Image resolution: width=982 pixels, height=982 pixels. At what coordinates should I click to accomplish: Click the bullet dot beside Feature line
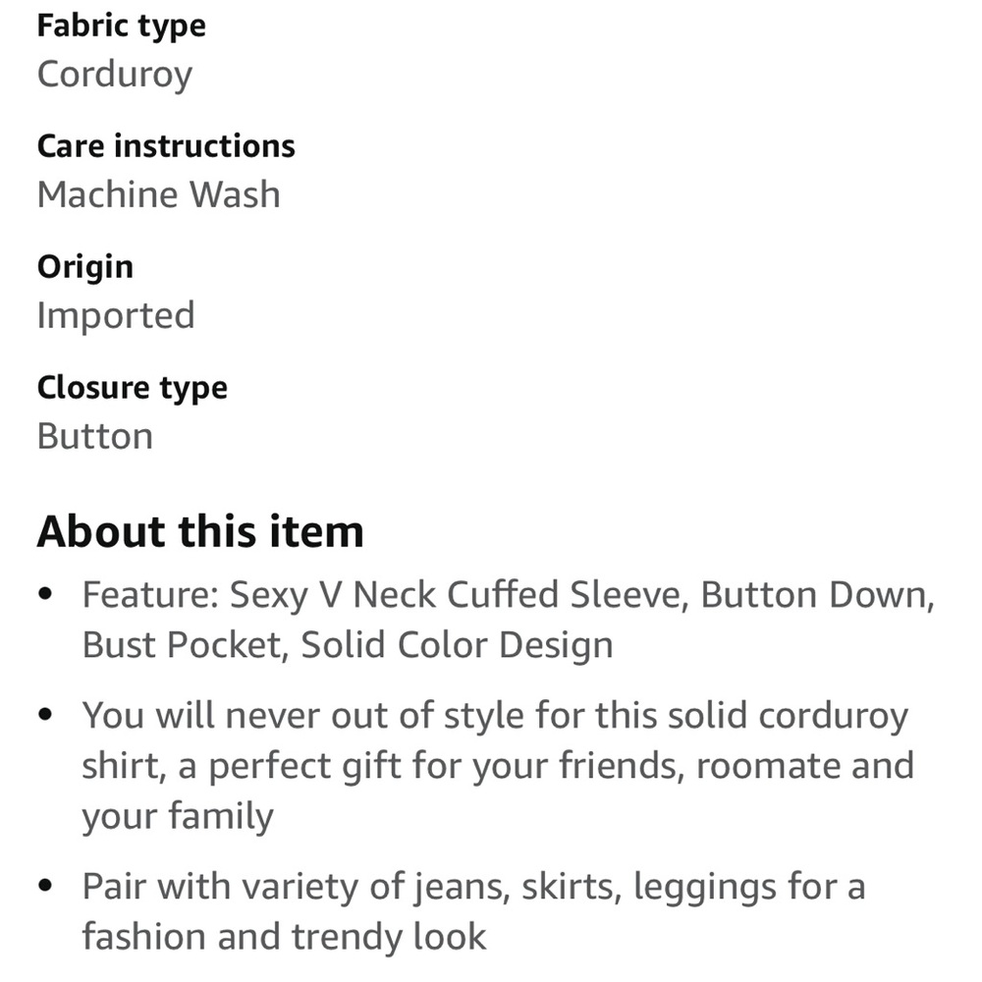pyautogui.click(x=45, y=594)
